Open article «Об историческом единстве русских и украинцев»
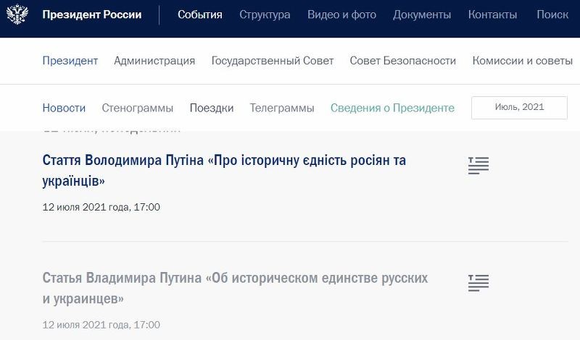This screenshot has height=340, width=580. coord(235,288)
